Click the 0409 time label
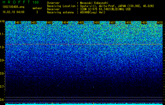 [x=144, y=23]
